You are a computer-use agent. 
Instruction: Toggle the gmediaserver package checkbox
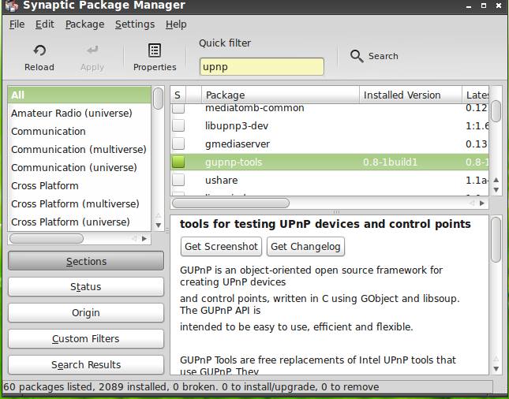[x=178, y=144]
